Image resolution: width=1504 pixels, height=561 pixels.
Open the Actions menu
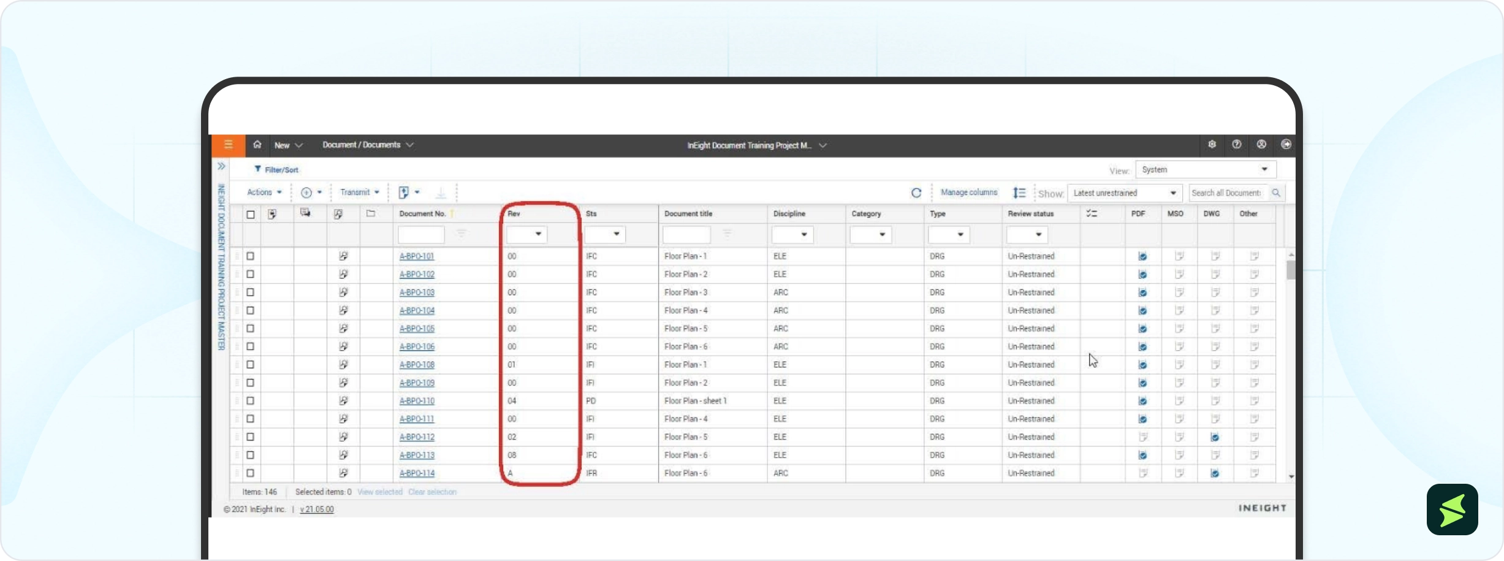pos(264,193)
